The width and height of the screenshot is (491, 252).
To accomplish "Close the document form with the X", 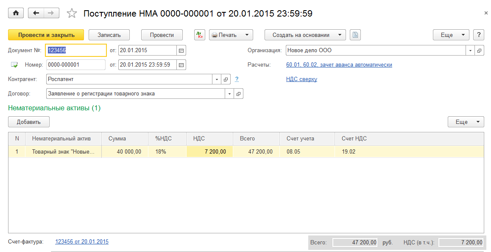I will pyautogui.click(x=486, y=13).
